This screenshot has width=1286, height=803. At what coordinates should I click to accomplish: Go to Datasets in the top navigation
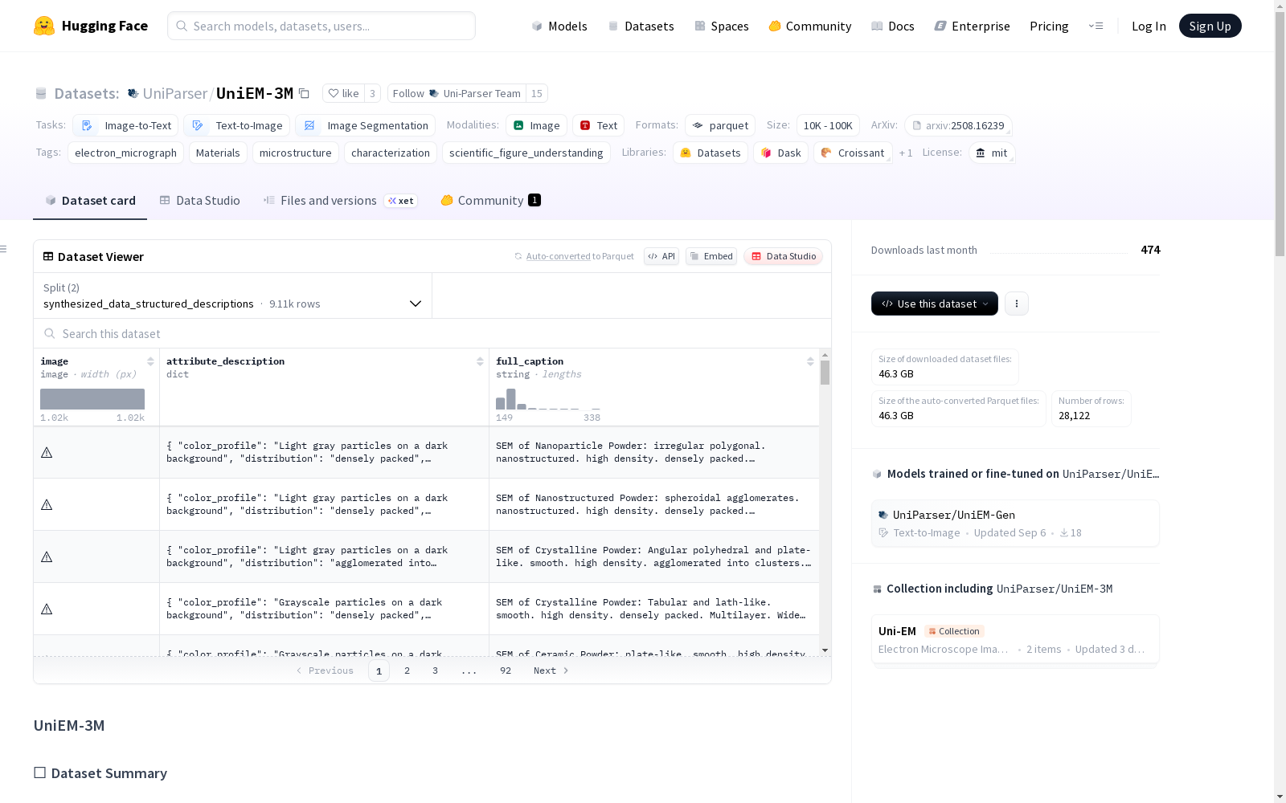tap(641, 26)
